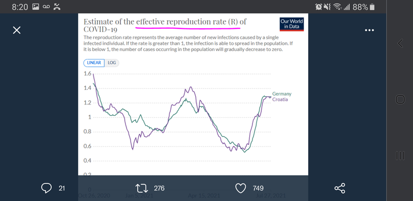Image resolution: width=413 pixels, height=201 pixels.
Task: Select the Croatia line label
Action: click(280, 100)
